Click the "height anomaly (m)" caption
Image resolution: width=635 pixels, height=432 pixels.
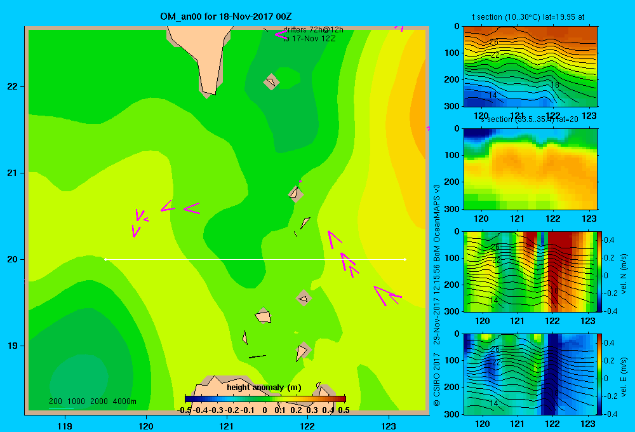coord(264,388)
